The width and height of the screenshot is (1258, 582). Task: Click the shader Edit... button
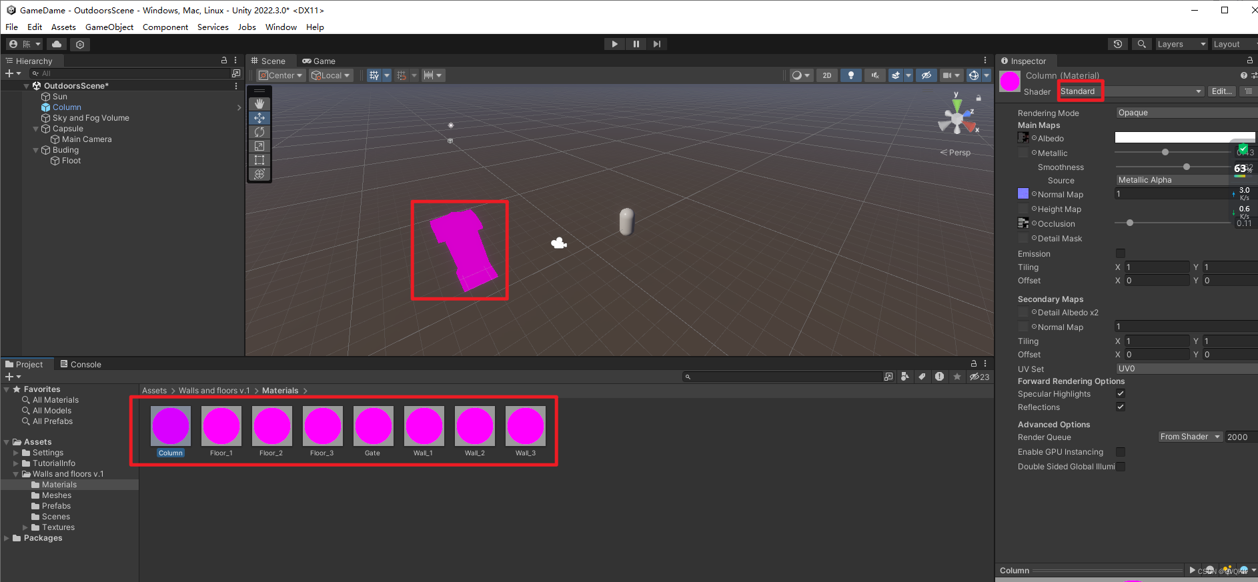1222,91
